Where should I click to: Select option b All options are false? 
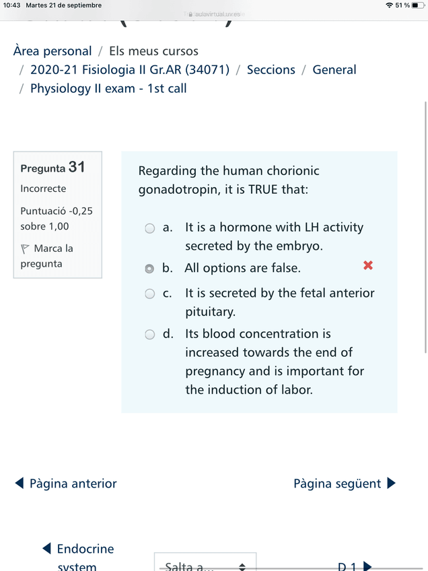tap(150, 269)
